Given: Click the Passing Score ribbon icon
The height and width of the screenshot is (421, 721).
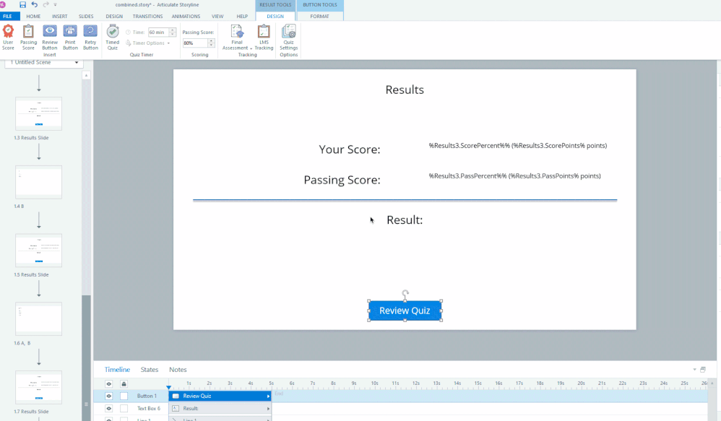Looking at the screenshot, I should tap(28, 36).
